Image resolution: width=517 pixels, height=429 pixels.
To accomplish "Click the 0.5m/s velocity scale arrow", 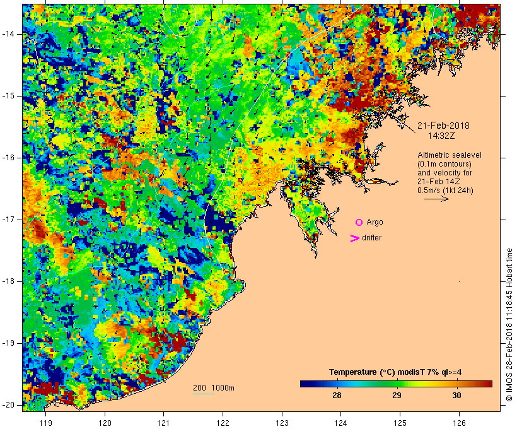I will 436,199.
